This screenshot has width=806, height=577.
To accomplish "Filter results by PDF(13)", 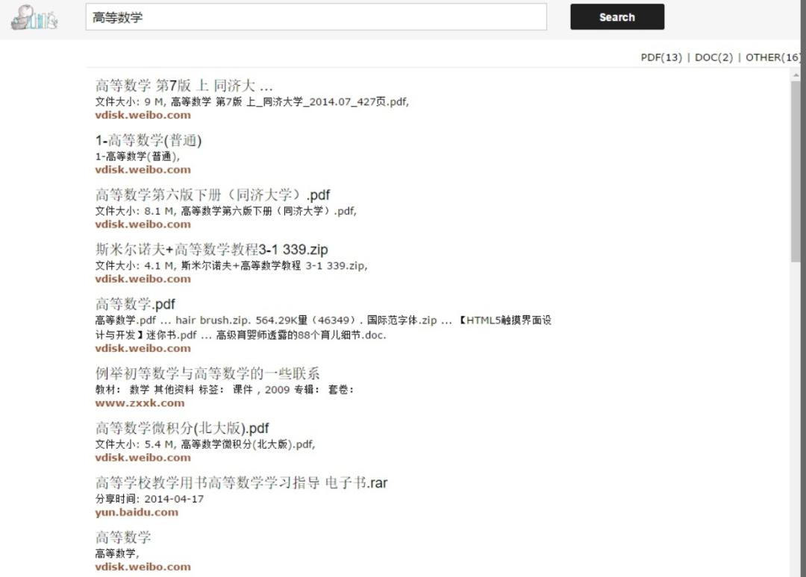I will [x=661, y=57].
